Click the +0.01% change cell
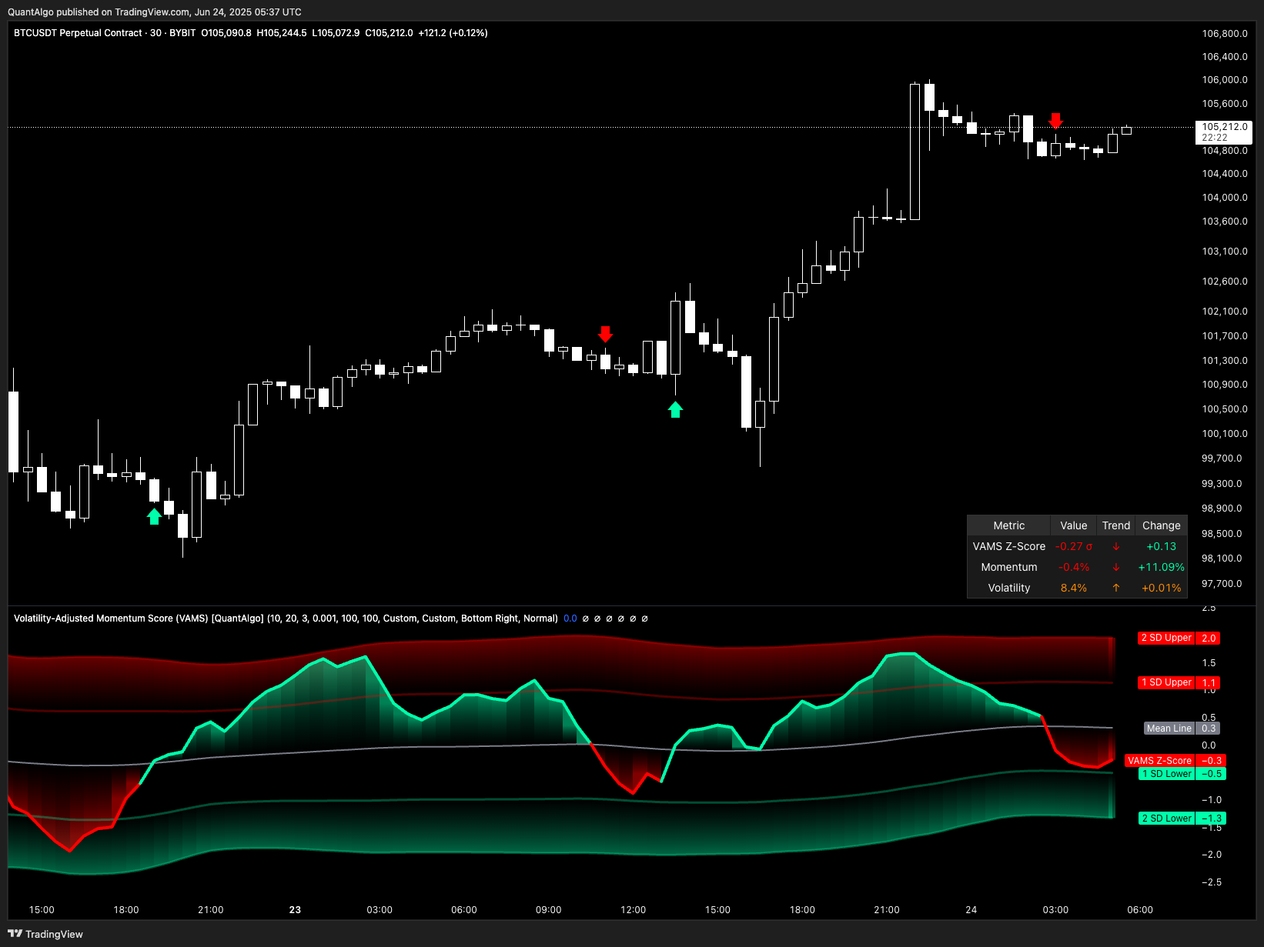The width and height of the screenshot is (1264, 947). 1161,589
